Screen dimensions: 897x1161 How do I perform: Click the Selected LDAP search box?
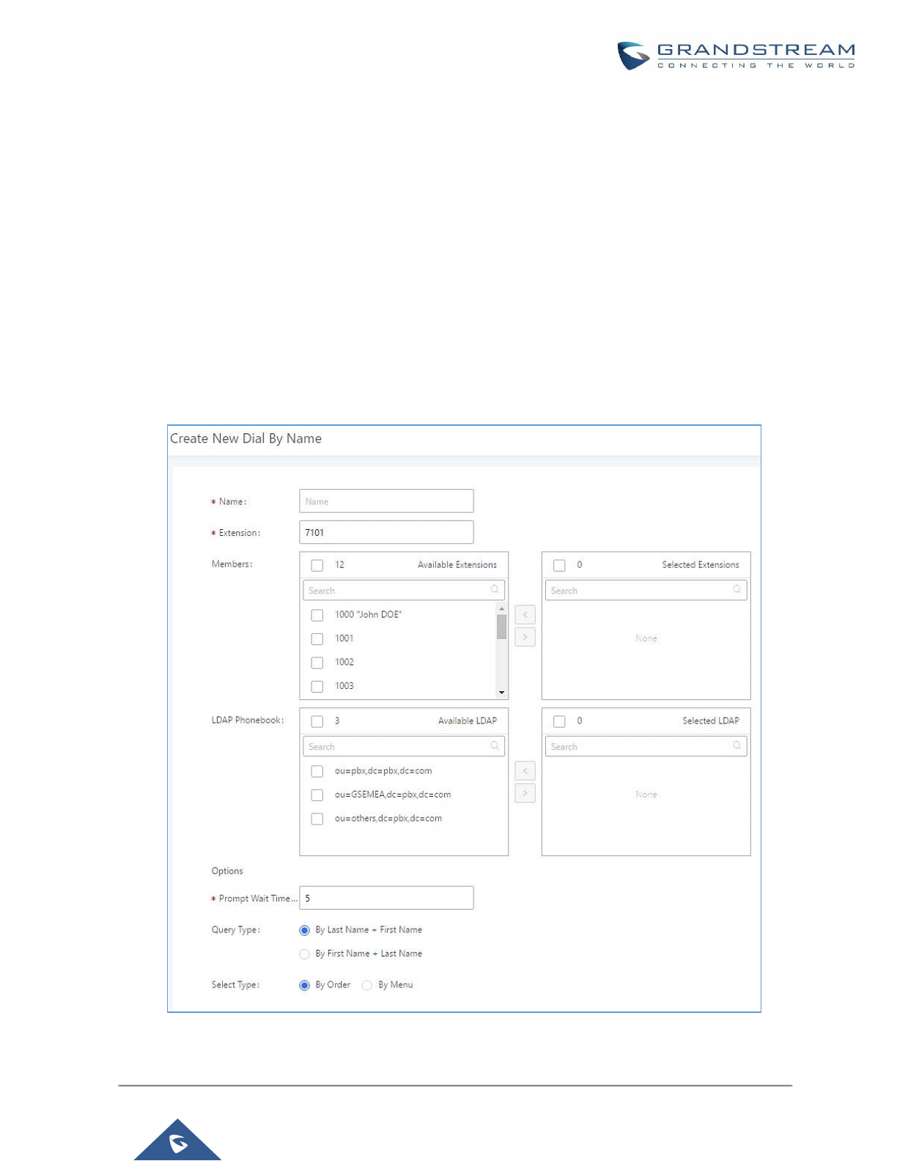pos(646,746)
